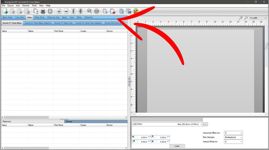Open the Queue menu
The image size is (269, 150).
[10, 6]
